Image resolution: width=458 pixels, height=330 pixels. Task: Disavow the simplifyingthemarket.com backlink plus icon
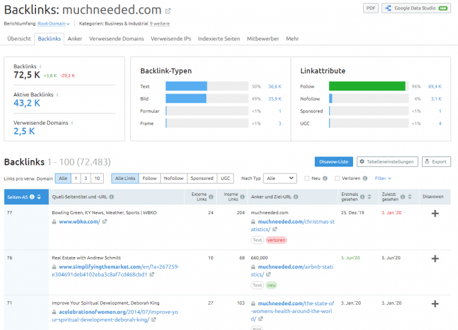point(435,259)
